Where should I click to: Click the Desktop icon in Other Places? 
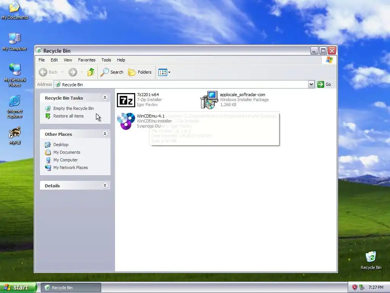point(48,145)
